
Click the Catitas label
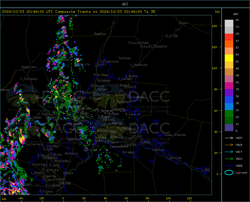(159, 150)
